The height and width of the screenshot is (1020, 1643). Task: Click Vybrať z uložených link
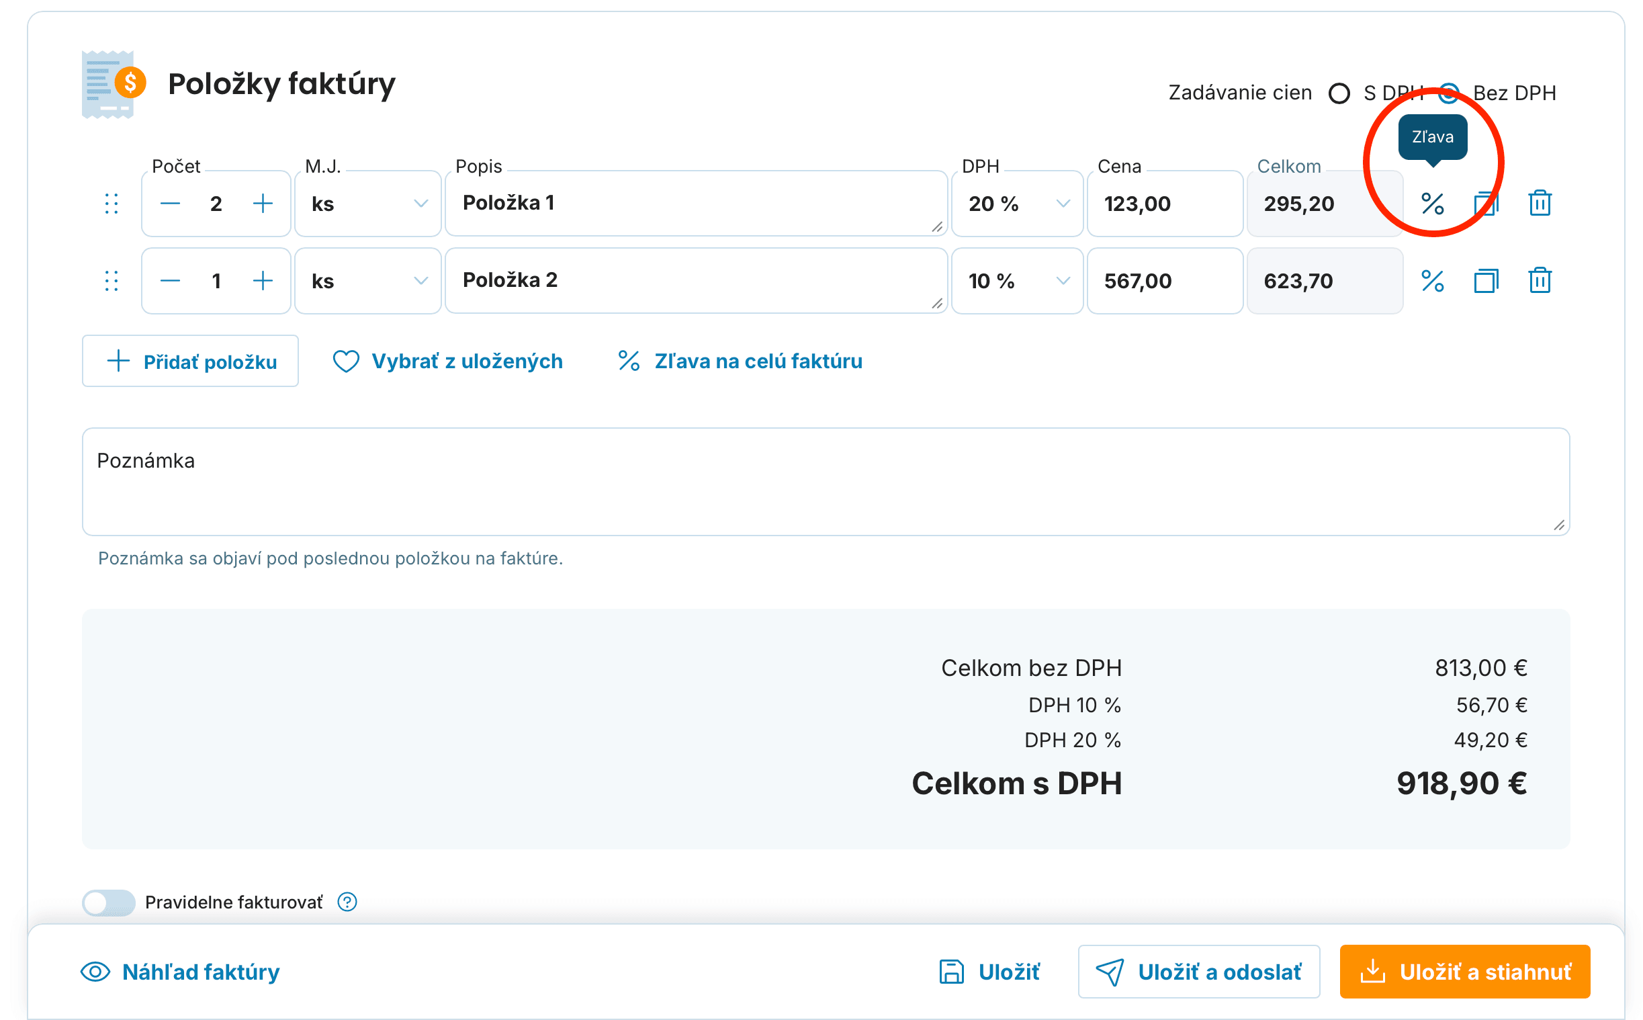[447, 361]
